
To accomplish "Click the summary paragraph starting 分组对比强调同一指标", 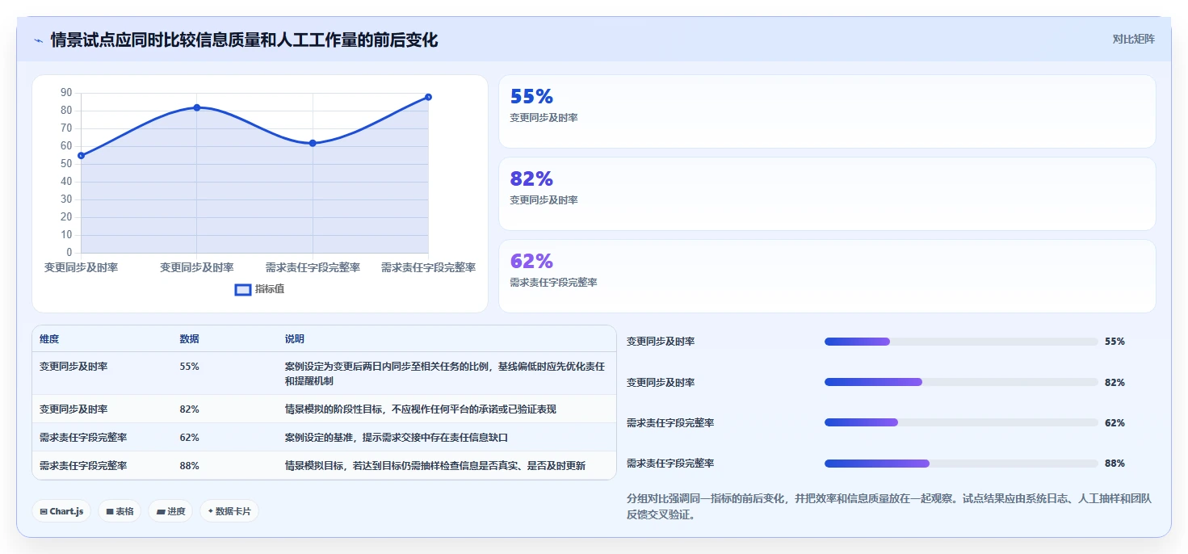I will [x=888, y=507].
